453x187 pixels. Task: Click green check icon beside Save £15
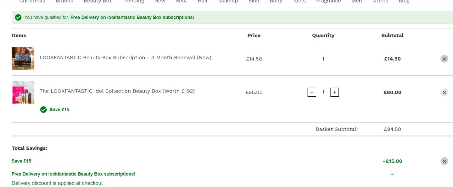click(43, 110)
